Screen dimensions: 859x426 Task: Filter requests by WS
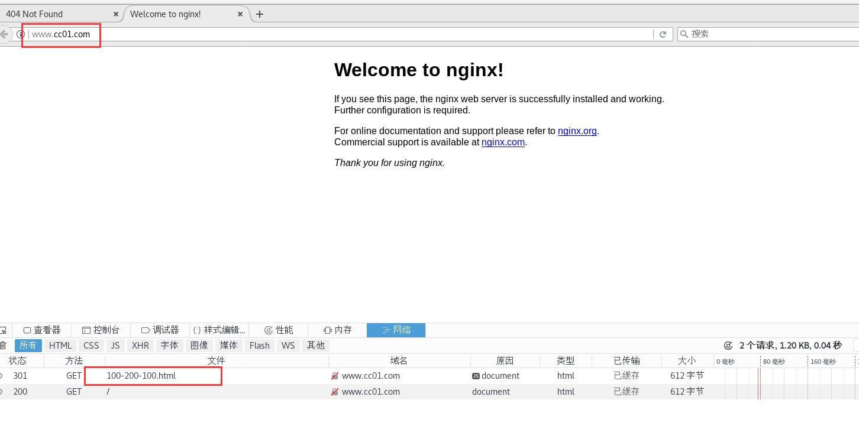[x=288, y=346]
